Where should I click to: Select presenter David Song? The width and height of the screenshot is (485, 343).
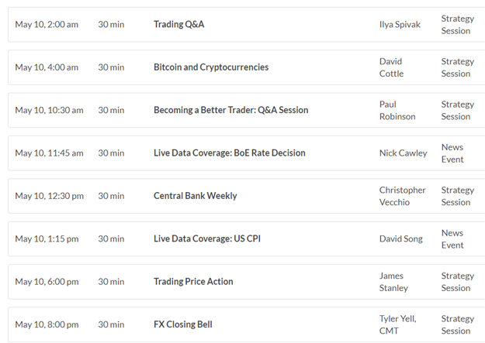401,239
